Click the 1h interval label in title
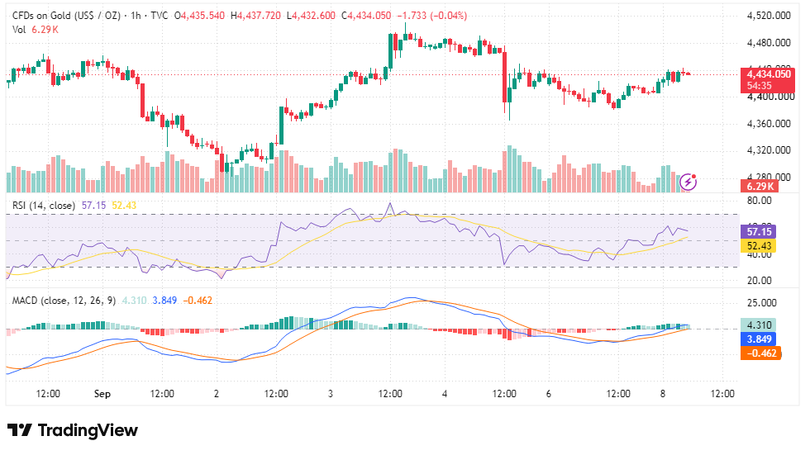Screen dimensions: 810x474 coord(136,16)
